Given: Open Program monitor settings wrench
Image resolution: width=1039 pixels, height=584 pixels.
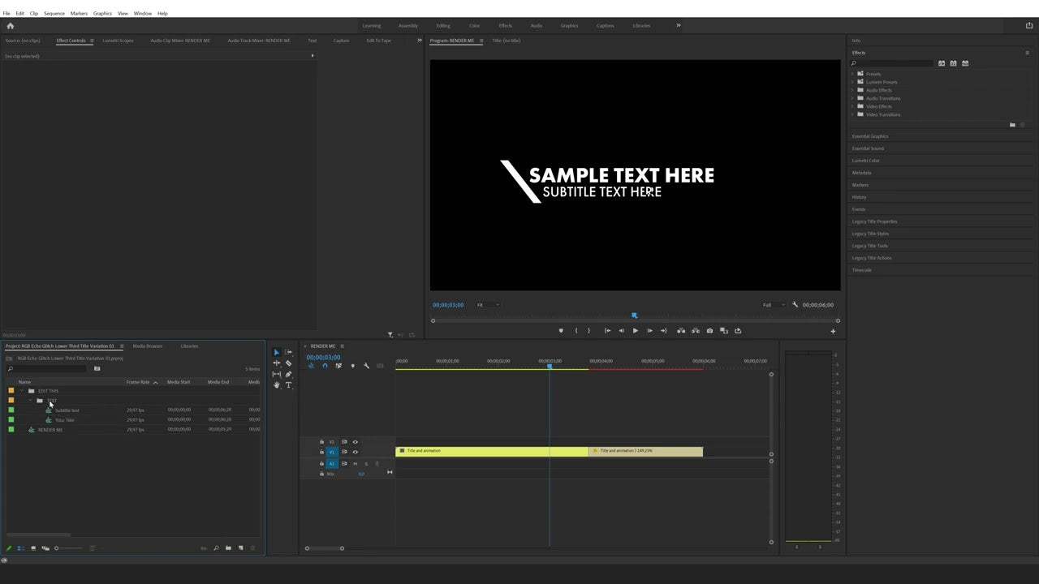Looking at the screenshot, I should click(795, 305).
